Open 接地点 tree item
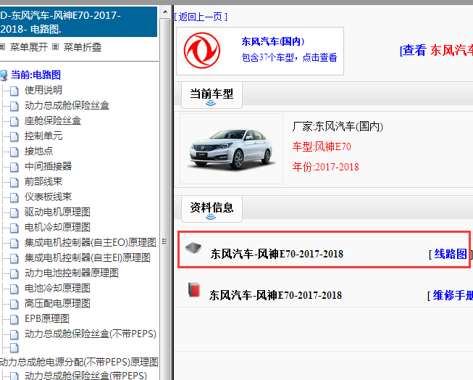The width and height of the screenshot is (473, 380). pos(38,151)
